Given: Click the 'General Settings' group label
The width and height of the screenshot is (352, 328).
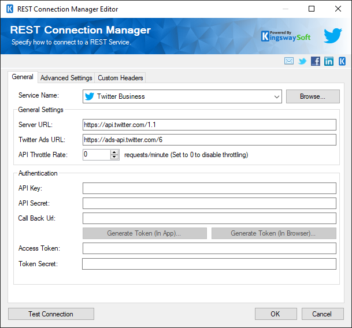Looking at the screenshot, I should click(x=40, y=110).
